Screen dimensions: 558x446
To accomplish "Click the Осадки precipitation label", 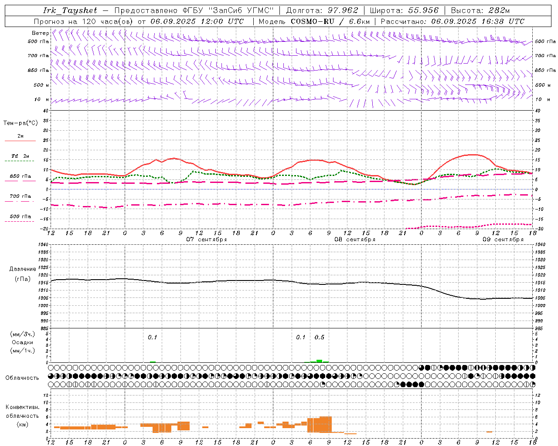I will 22,342.
